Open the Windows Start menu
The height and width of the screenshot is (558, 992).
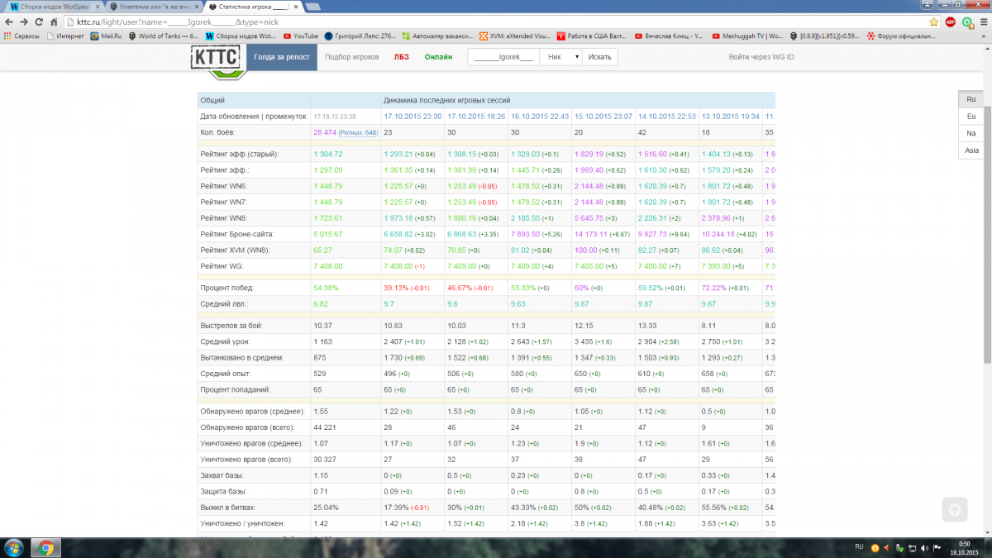[x=14, y=547]
